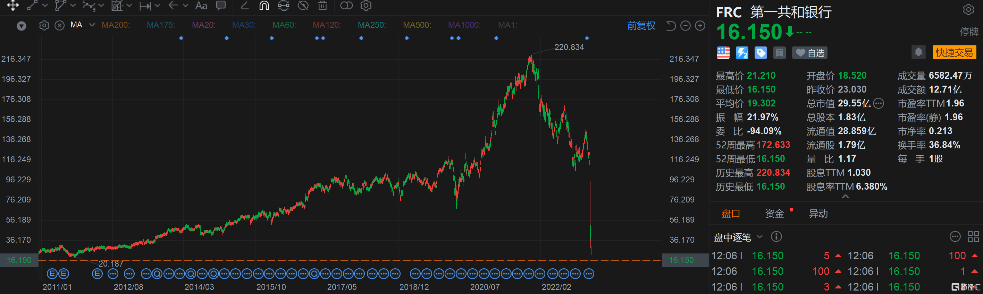Select the Aa text annotation tool
Image resolution: width=983 pixels, height=294 pixels.
(201, 5)
